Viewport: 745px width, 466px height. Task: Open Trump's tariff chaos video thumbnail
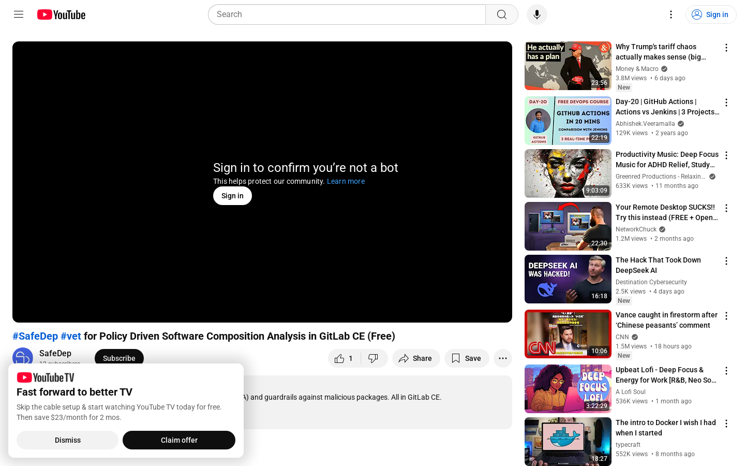[x=568, y=66]
